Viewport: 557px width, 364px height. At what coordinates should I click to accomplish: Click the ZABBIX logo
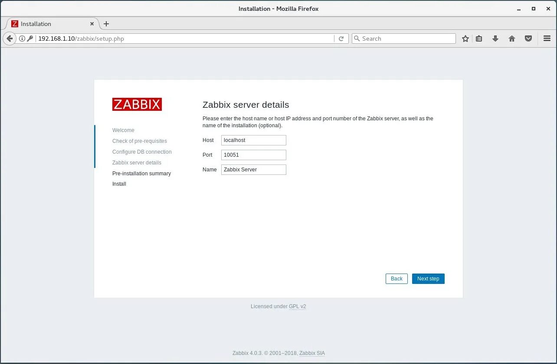(x=137, y=104)
